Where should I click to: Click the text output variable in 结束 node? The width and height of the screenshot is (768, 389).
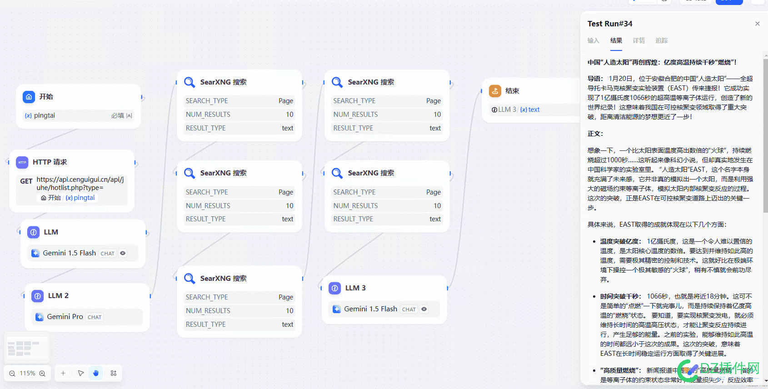tap(530, 110)
